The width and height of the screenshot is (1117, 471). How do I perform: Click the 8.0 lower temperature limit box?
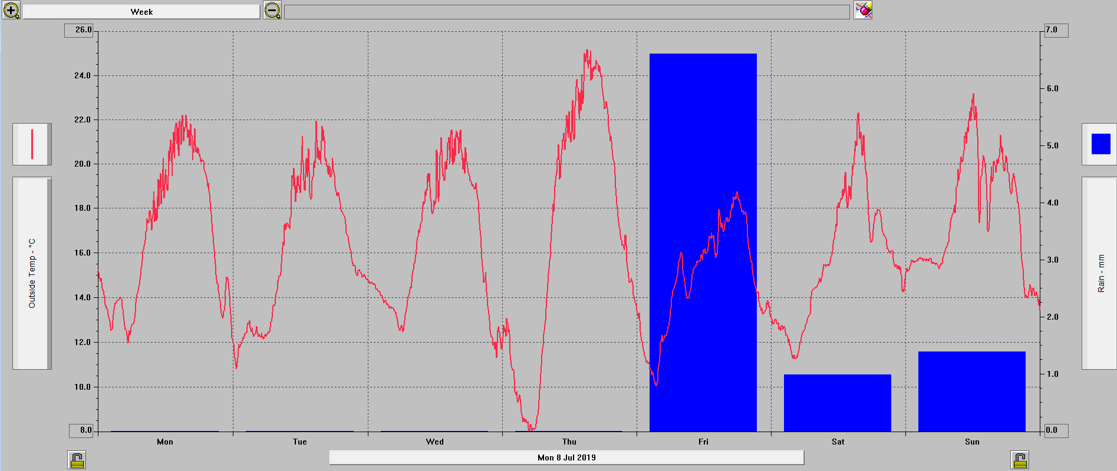pos(82,430)
